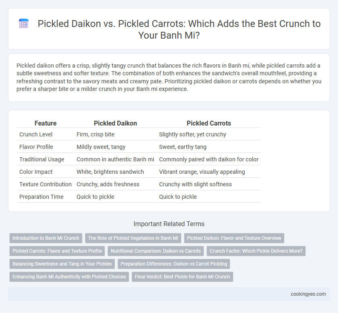
Task: Click the Pickled Daikon column header
Action: click(x=115, y=123)
